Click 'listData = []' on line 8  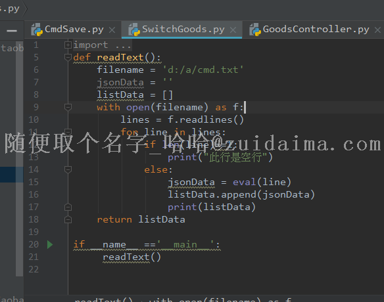(135, 95)
